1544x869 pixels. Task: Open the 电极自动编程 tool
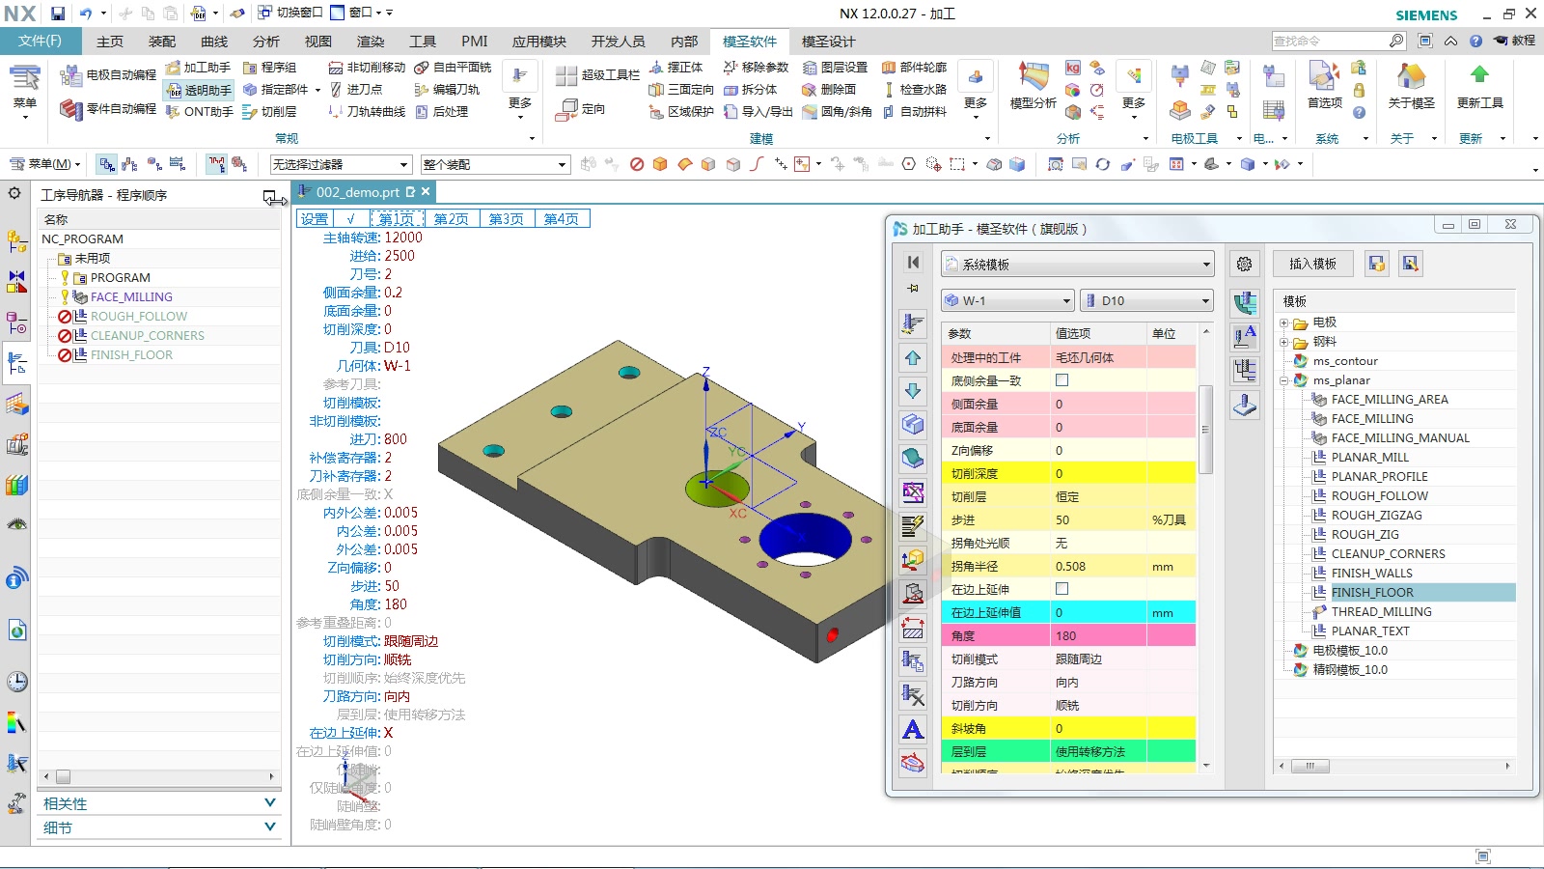pos(107,74)
